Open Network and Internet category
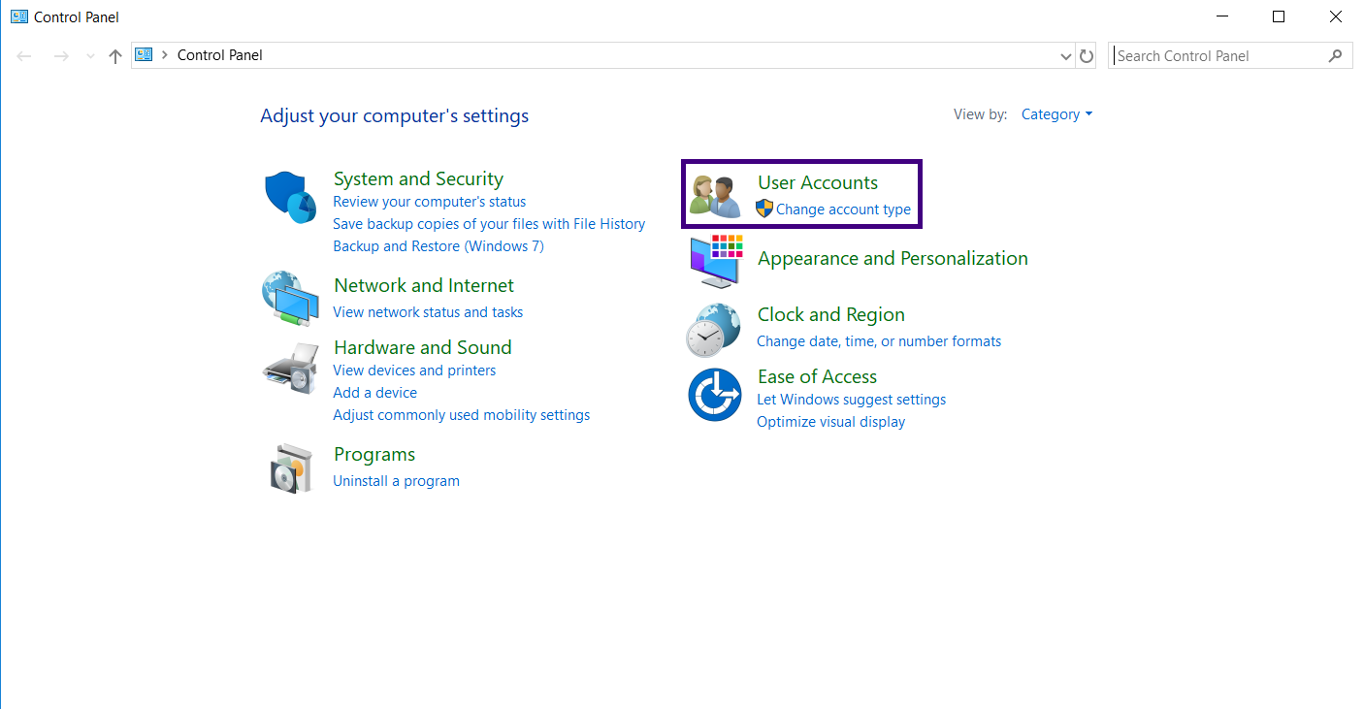The height and width of the screenshot is (709, 1364). (x=424, y=285)
